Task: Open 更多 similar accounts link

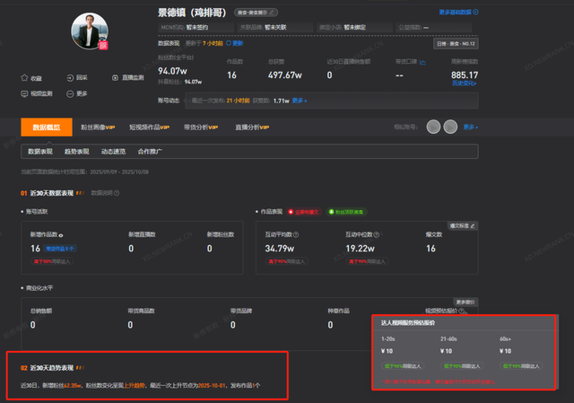Action: click(x=470, y=127)
